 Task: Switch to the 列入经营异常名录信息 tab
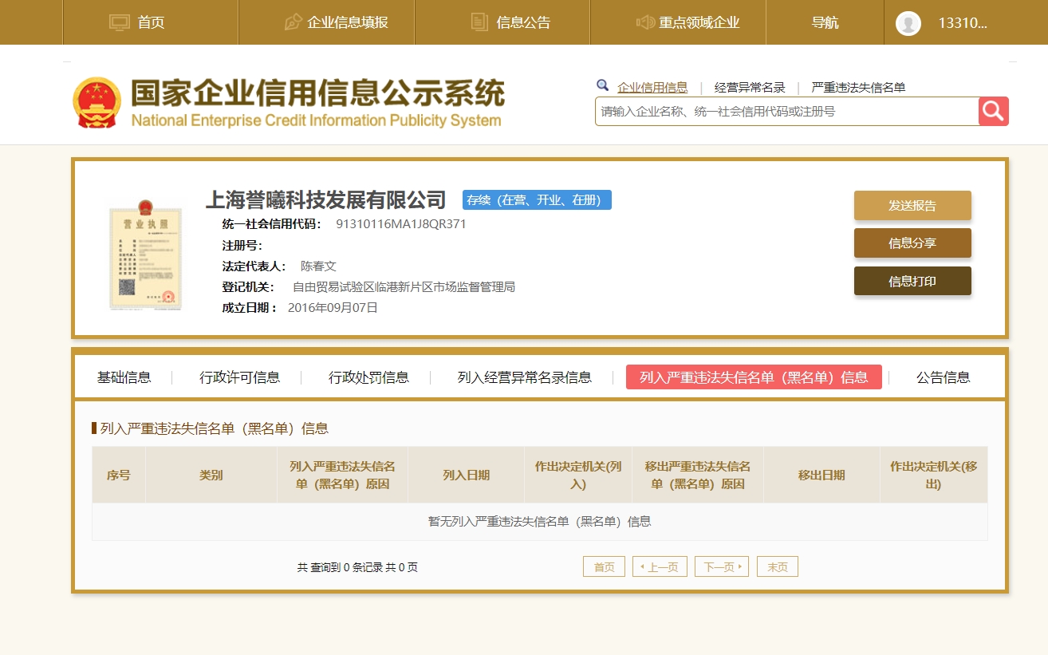point(525,377)
